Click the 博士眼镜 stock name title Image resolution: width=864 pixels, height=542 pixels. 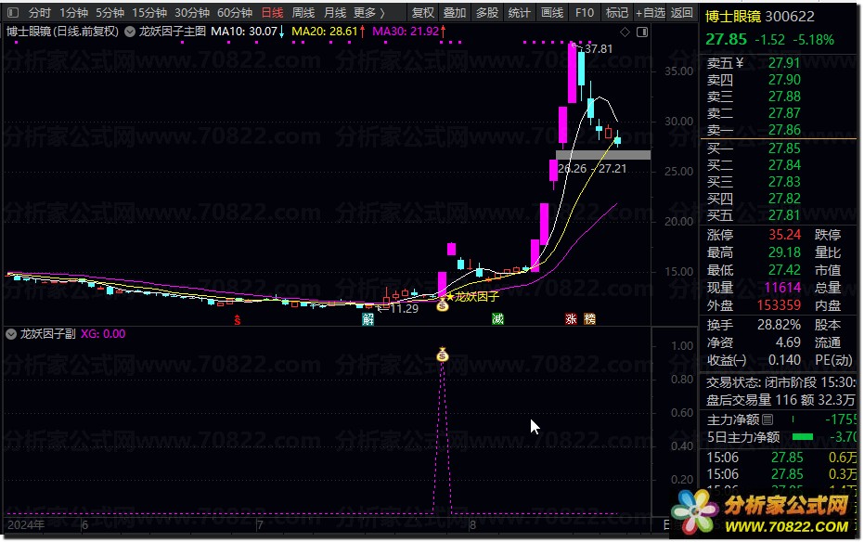tap(731, 17)
